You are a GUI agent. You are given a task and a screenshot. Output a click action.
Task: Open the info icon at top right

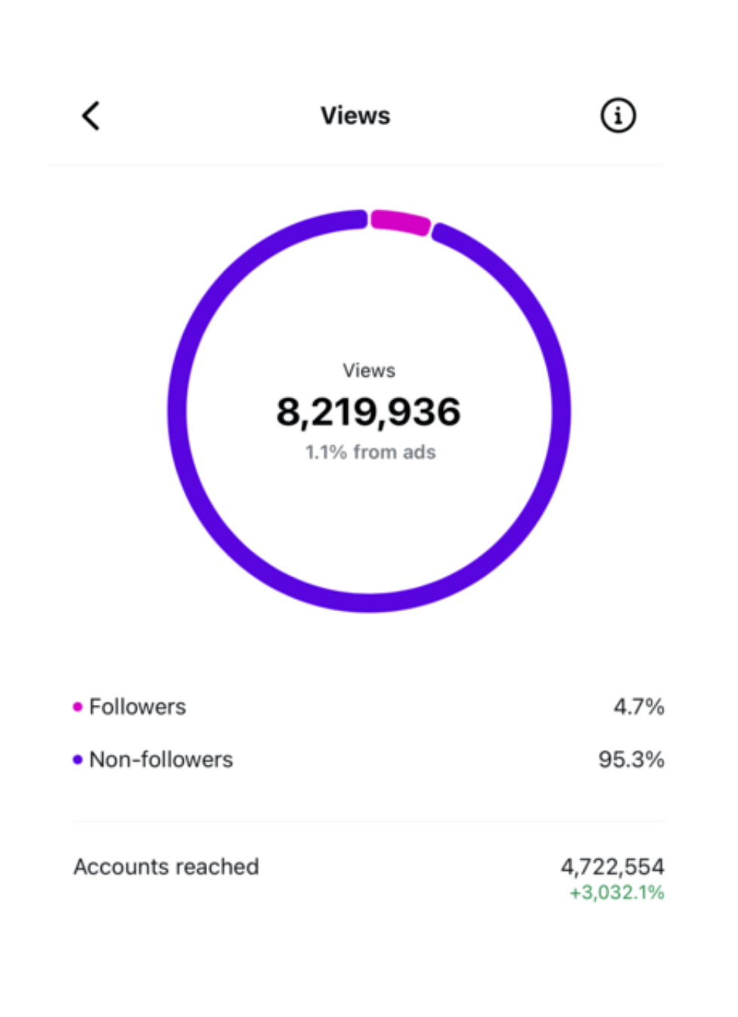point(618,116)
